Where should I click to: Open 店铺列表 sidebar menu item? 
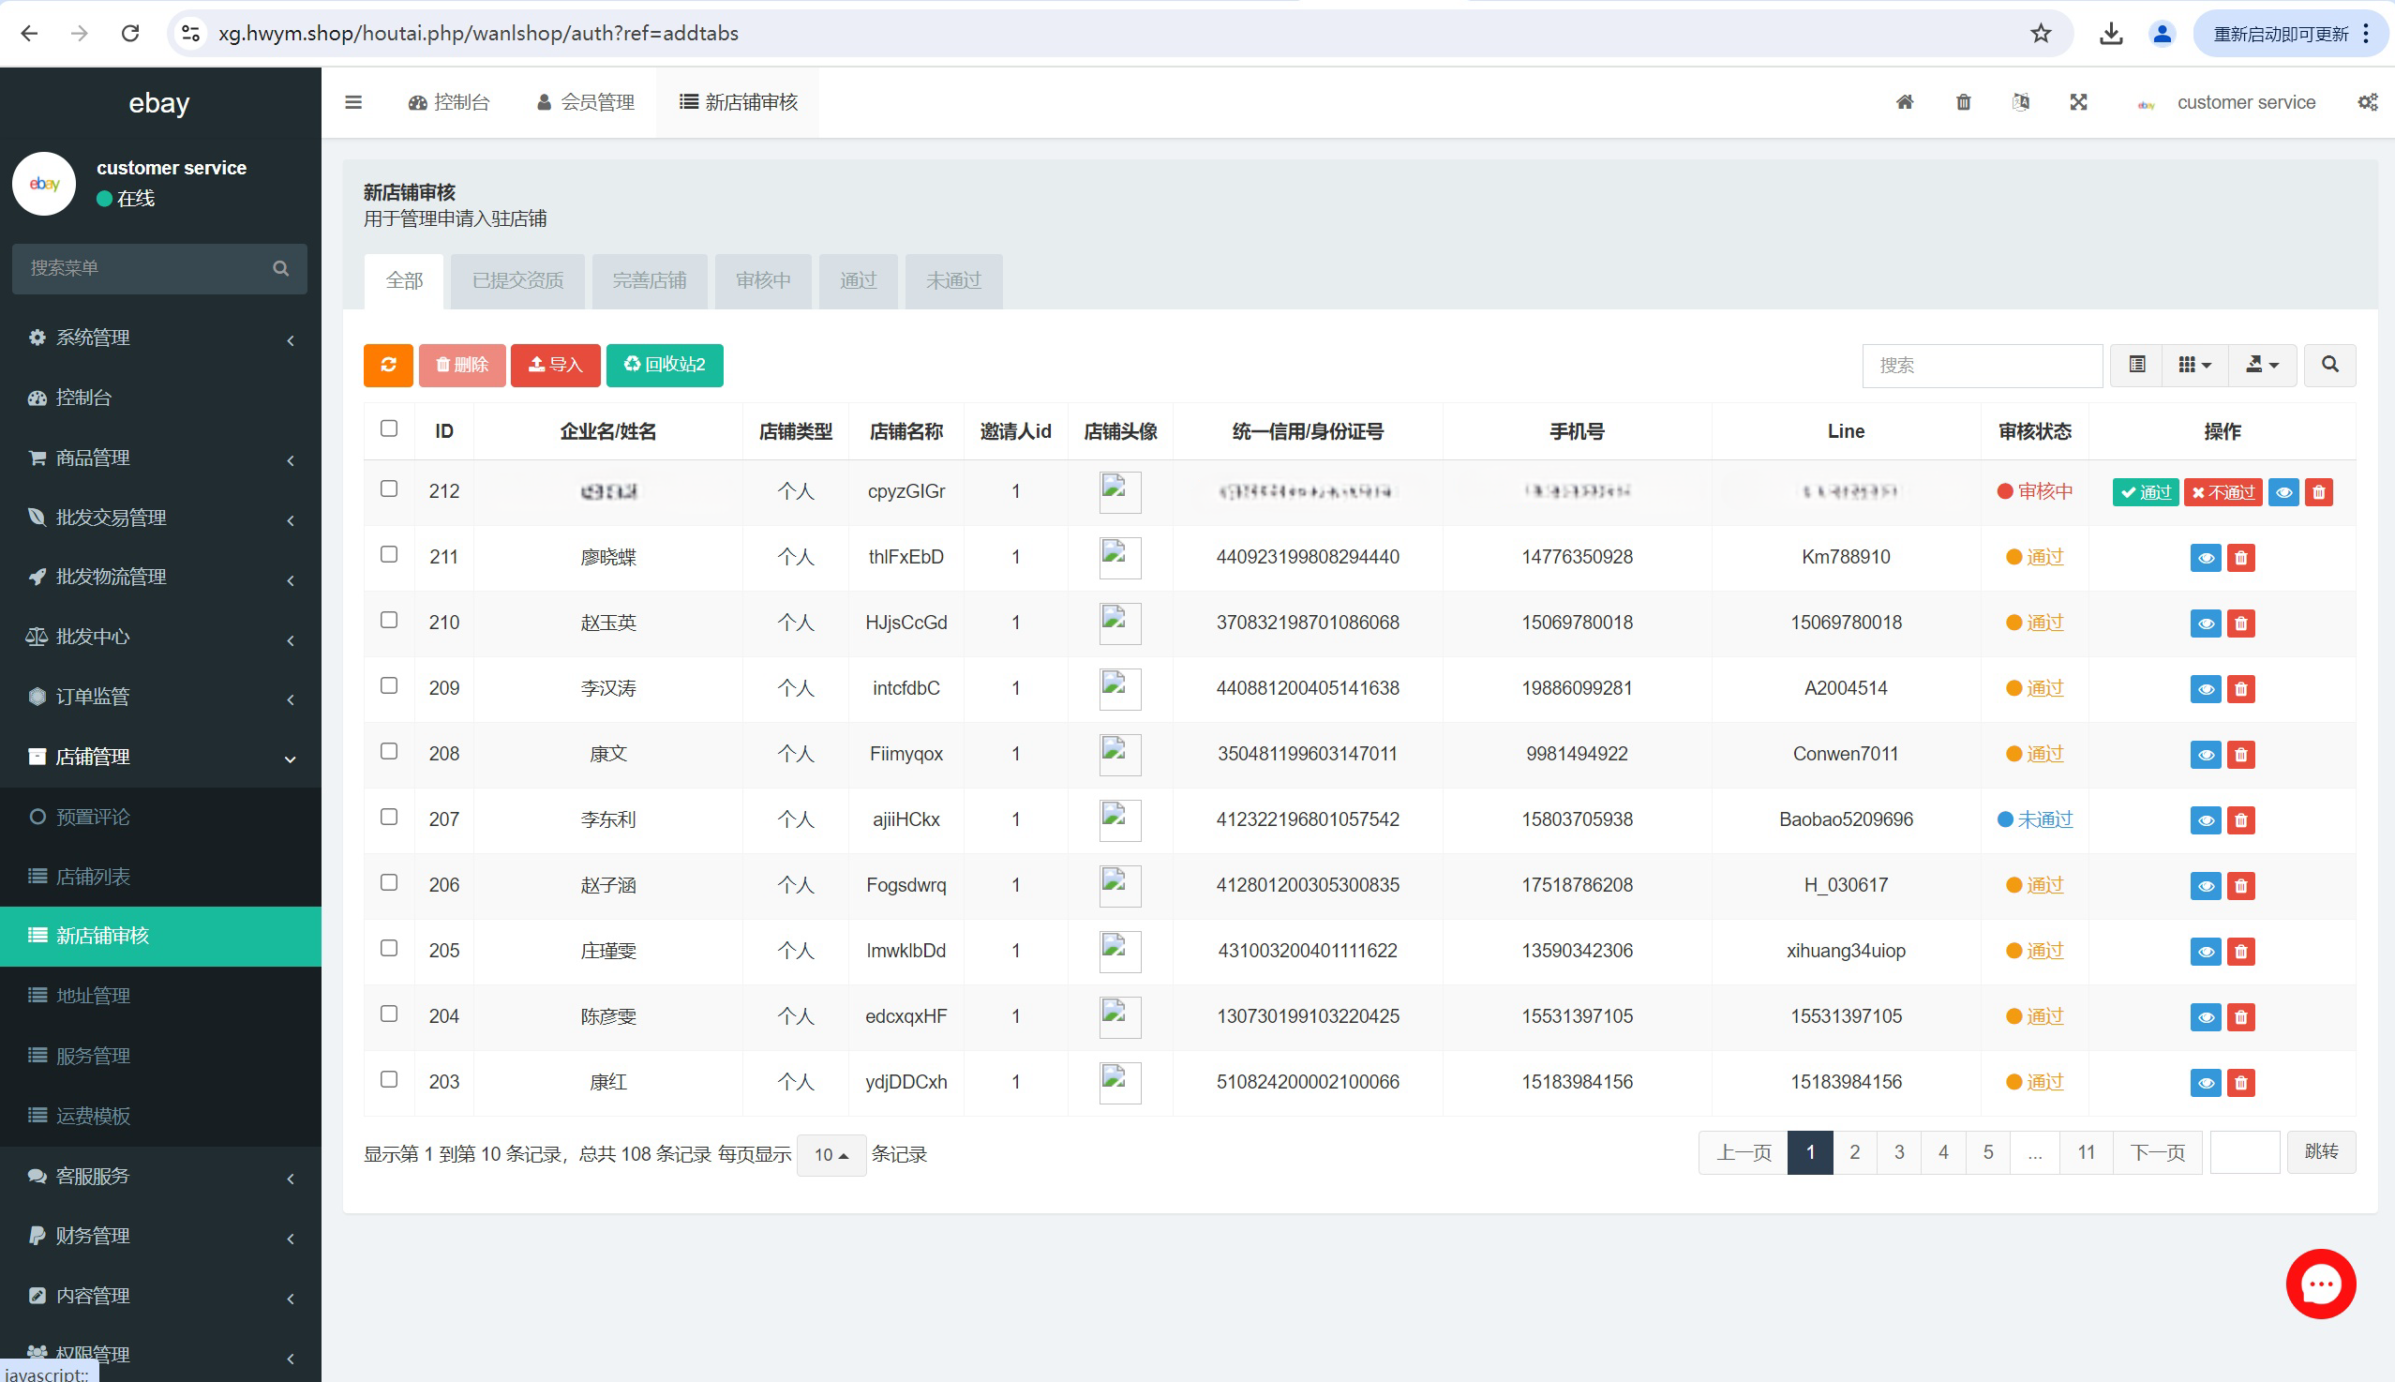click(93, 876)
